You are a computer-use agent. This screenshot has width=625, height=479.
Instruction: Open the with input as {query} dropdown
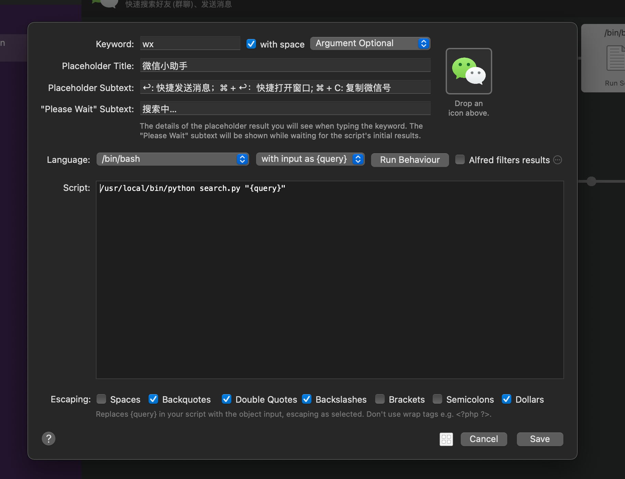click(x=310, y=159)
